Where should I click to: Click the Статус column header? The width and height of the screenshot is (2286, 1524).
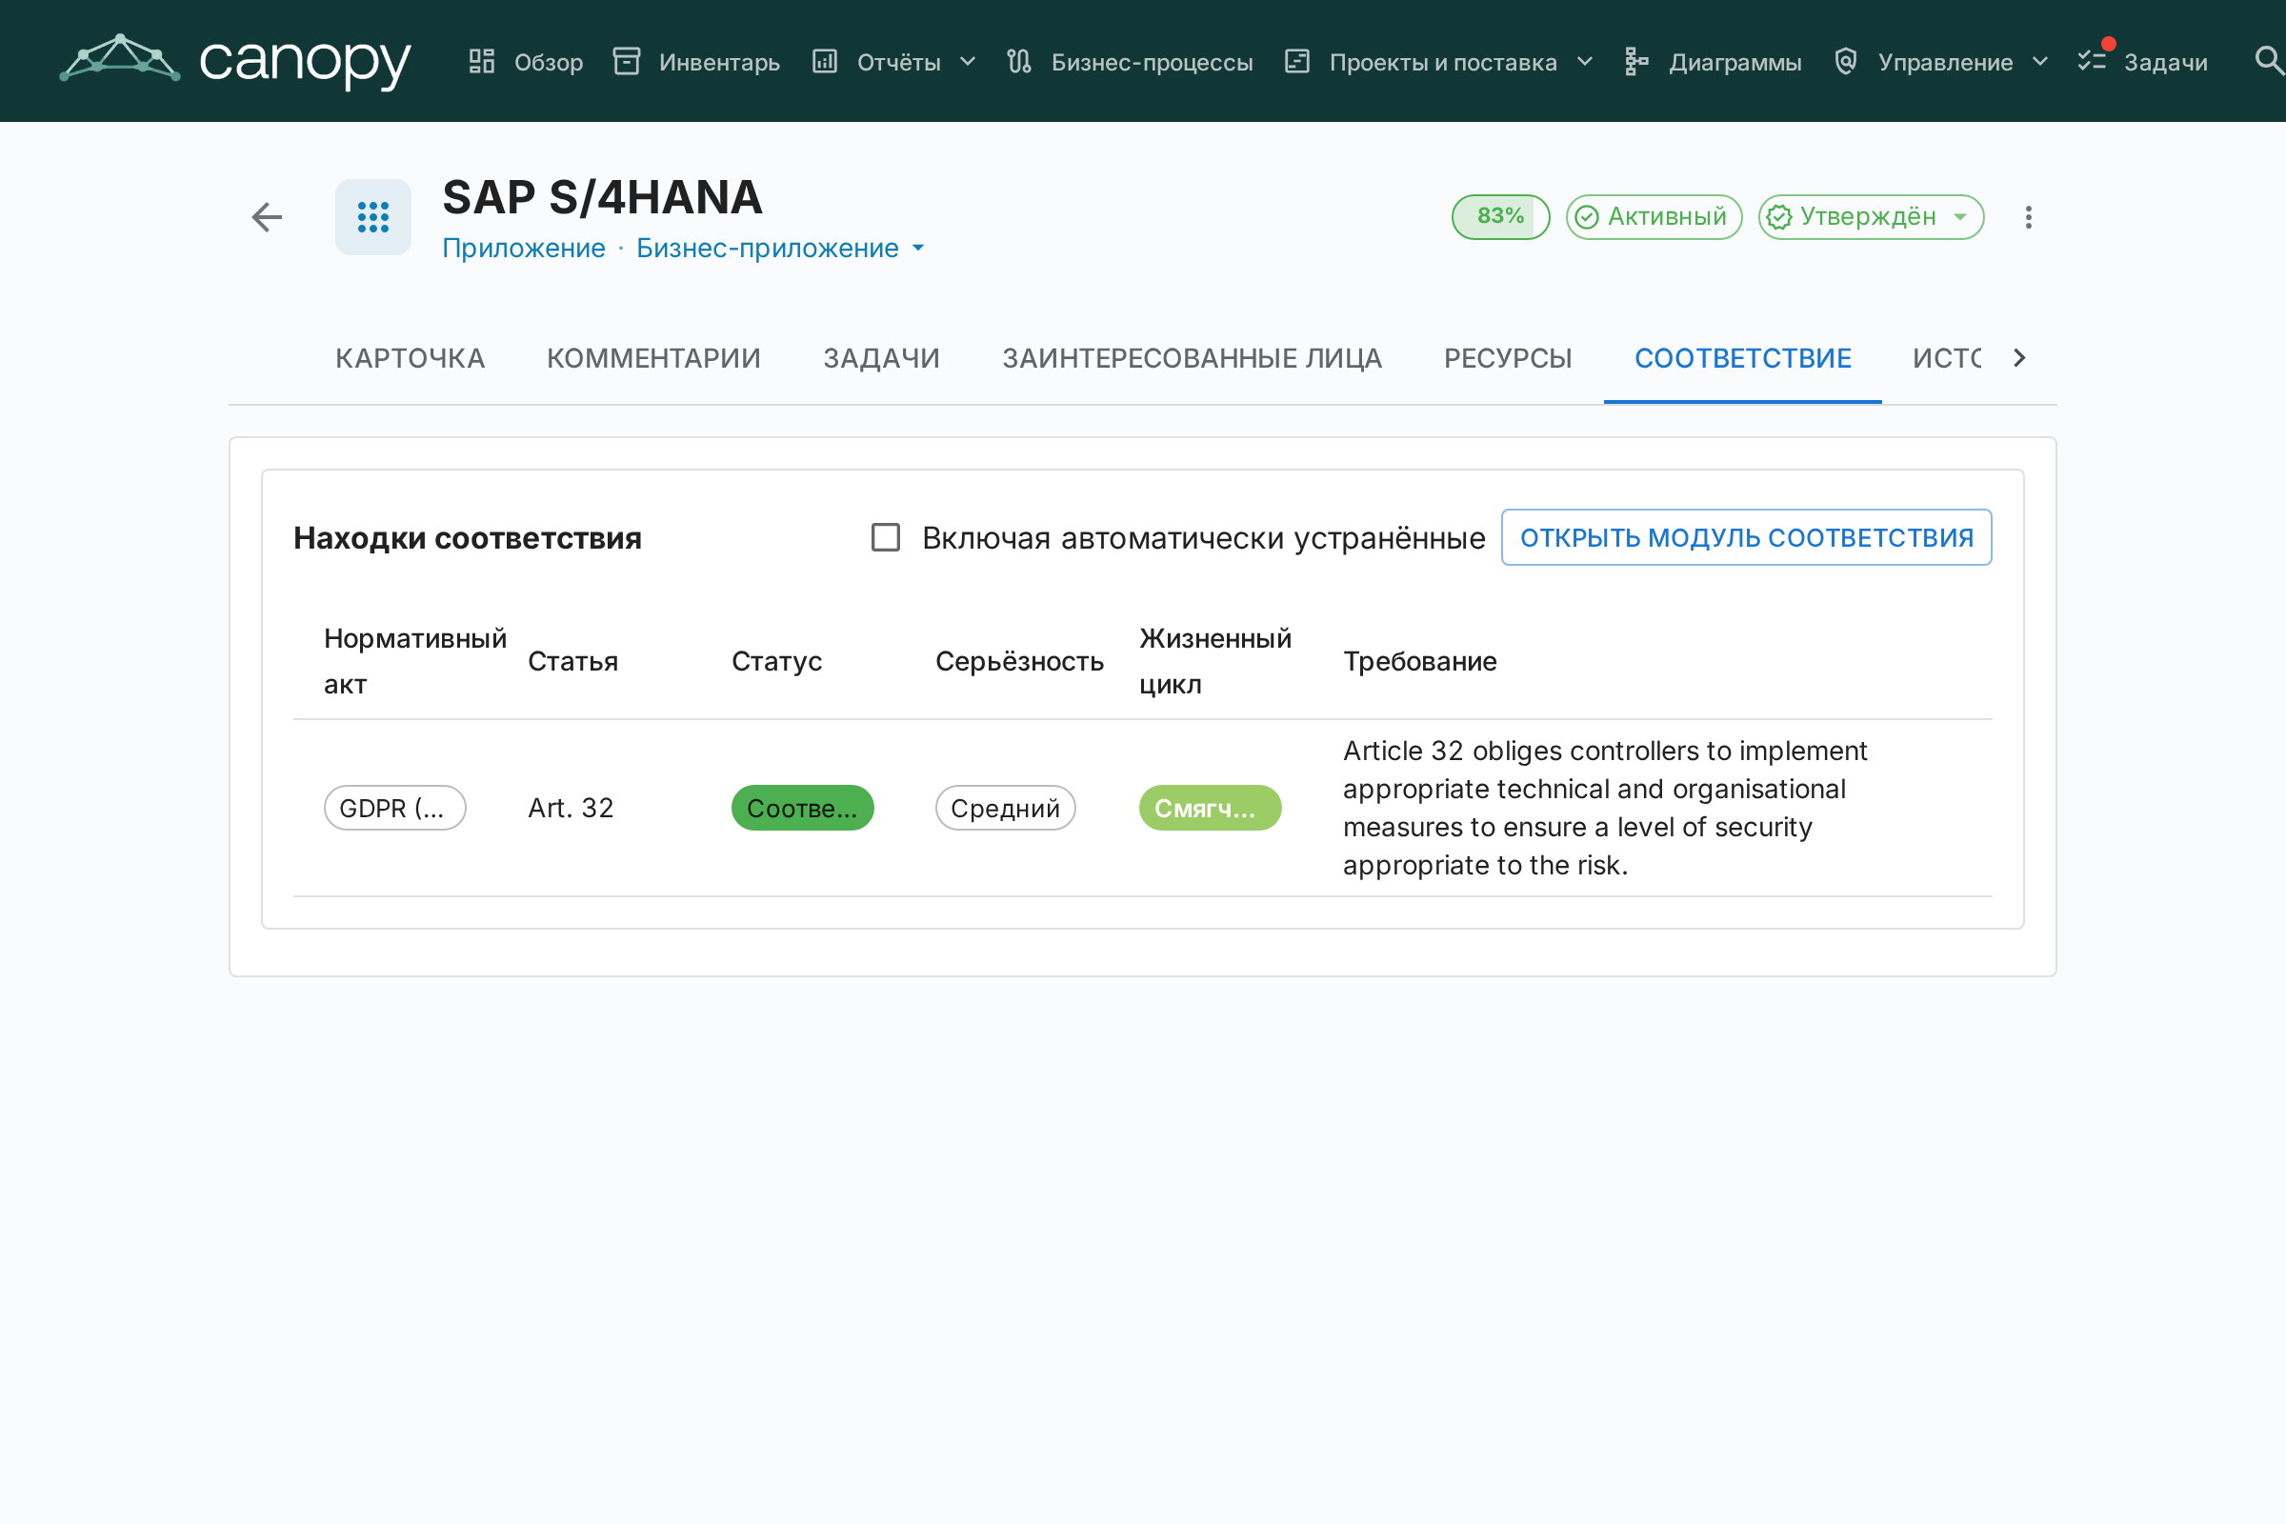click(x=776, y=661)
